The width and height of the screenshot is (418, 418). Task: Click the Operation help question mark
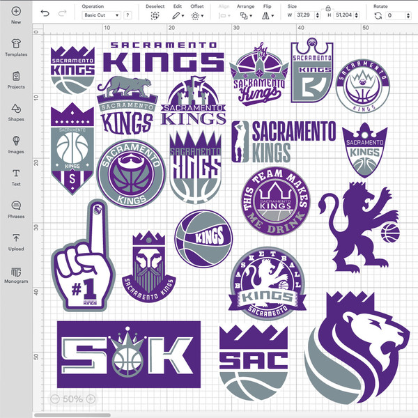127,15
